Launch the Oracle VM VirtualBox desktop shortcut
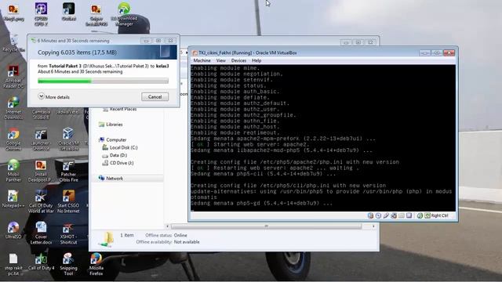 point(68,139)
